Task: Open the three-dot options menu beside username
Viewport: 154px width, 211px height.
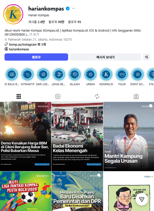Action: tap(73, 8)
